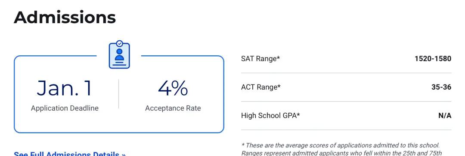This screenshot has height=156, width=465.
Task: Click the divider line below SAT Range row
Action: pyautogui.click(x=346, y=73)
